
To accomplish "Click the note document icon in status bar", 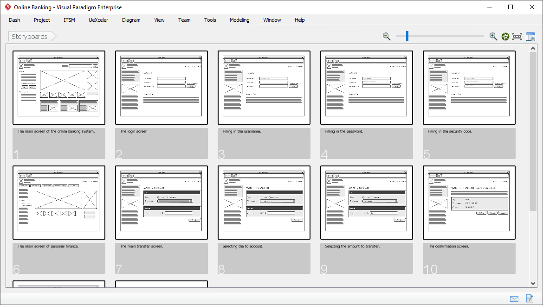I will tap(530, 298).
